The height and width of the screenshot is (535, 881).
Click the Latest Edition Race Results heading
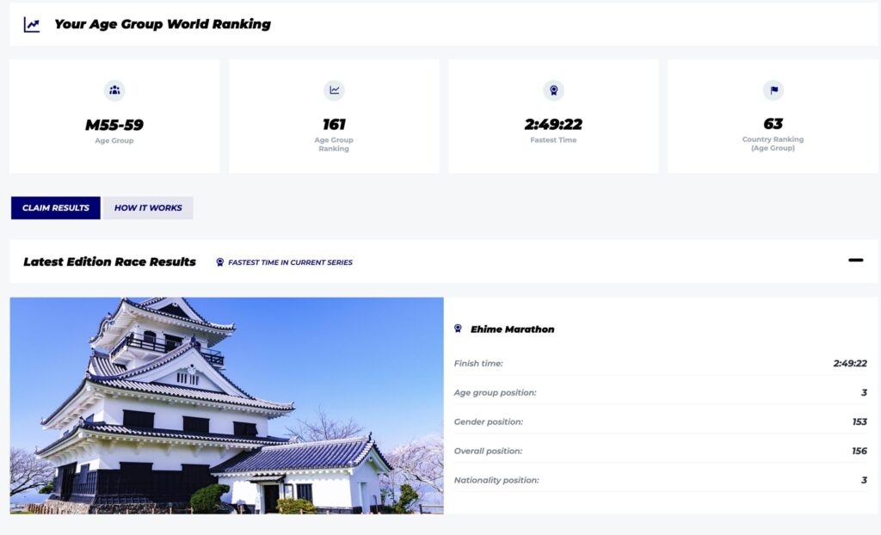(x=109, y=261)
